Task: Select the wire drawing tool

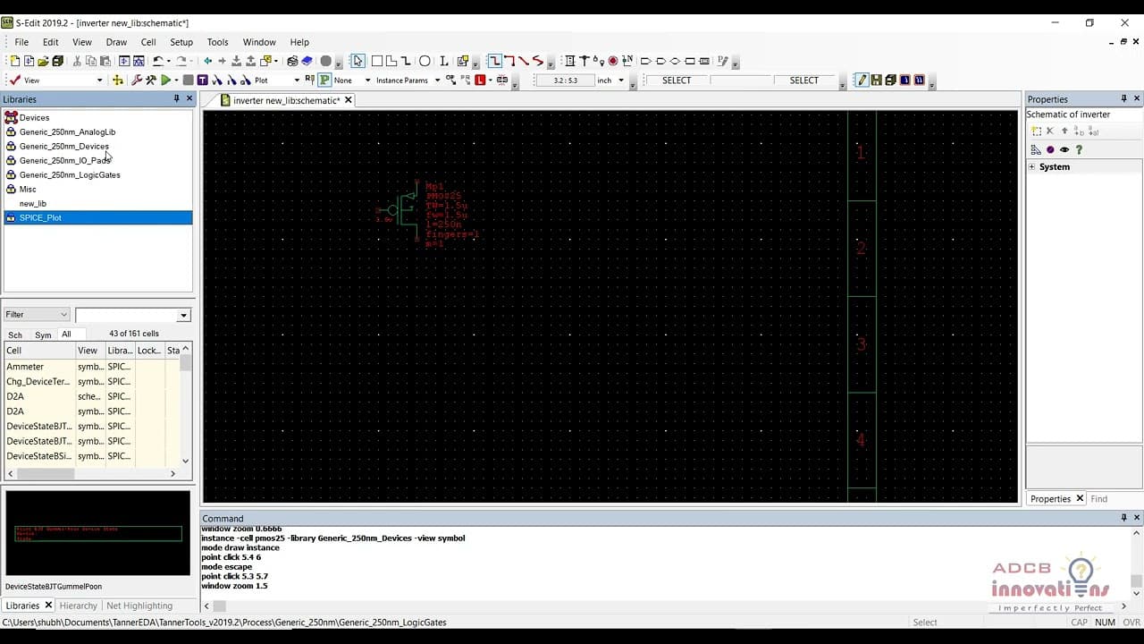Action: pos(494,61)
